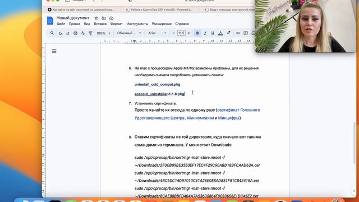Open the Google Docs home icon
Viewport: 359px width, 202px height.
point(50,21)
